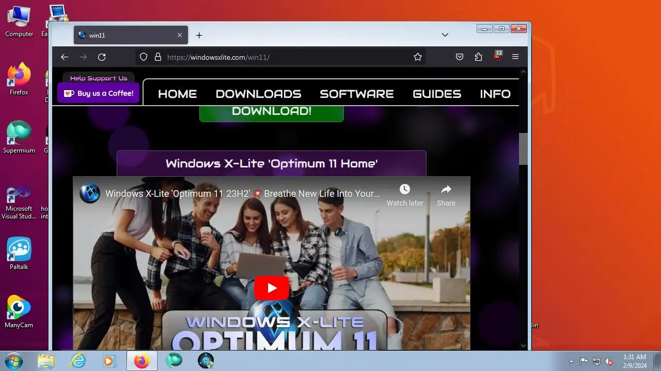
Task: Click the page vertical scrollbar thumb
Action: pos(523,148)
